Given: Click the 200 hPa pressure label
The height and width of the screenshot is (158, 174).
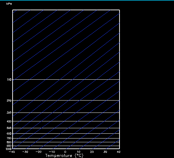Looking at the screenshot, I should pos(9,101).
